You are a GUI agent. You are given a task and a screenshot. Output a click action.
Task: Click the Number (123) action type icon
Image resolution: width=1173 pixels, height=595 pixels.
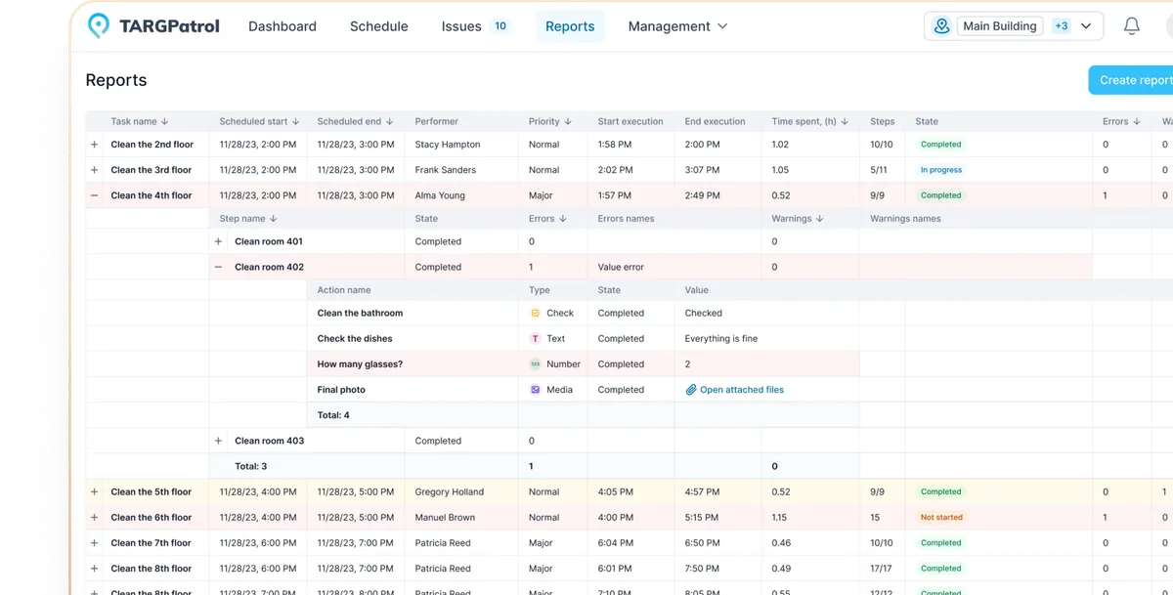point(536,363)
